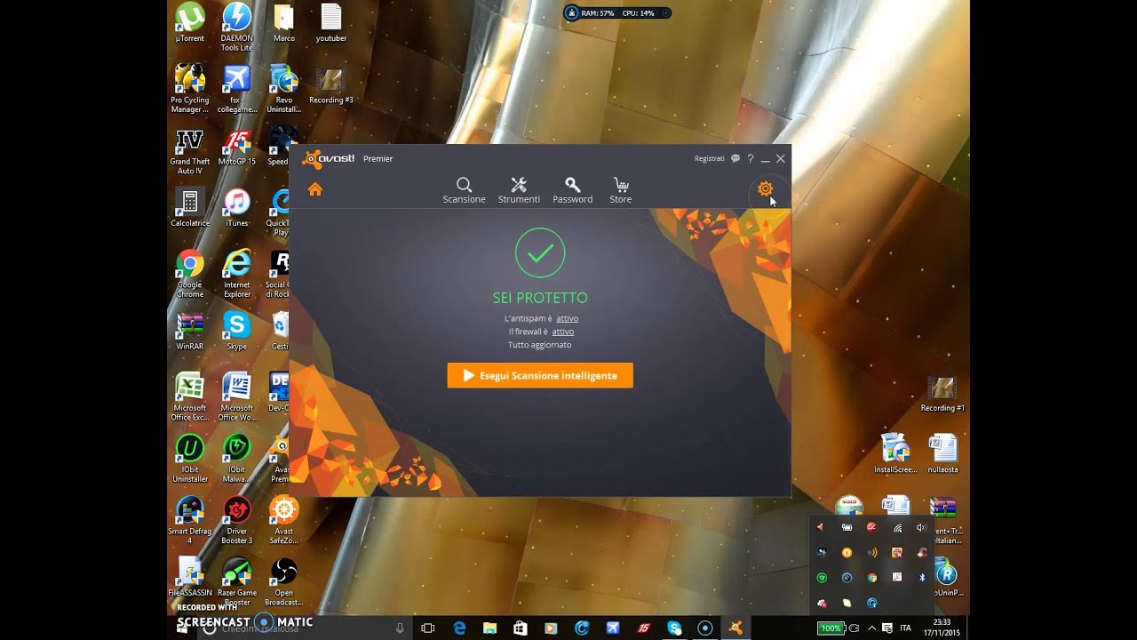The image size is (1137, 640).
Task: Open Microsoft Edge from taskbar
Action: tap(459, 628)
